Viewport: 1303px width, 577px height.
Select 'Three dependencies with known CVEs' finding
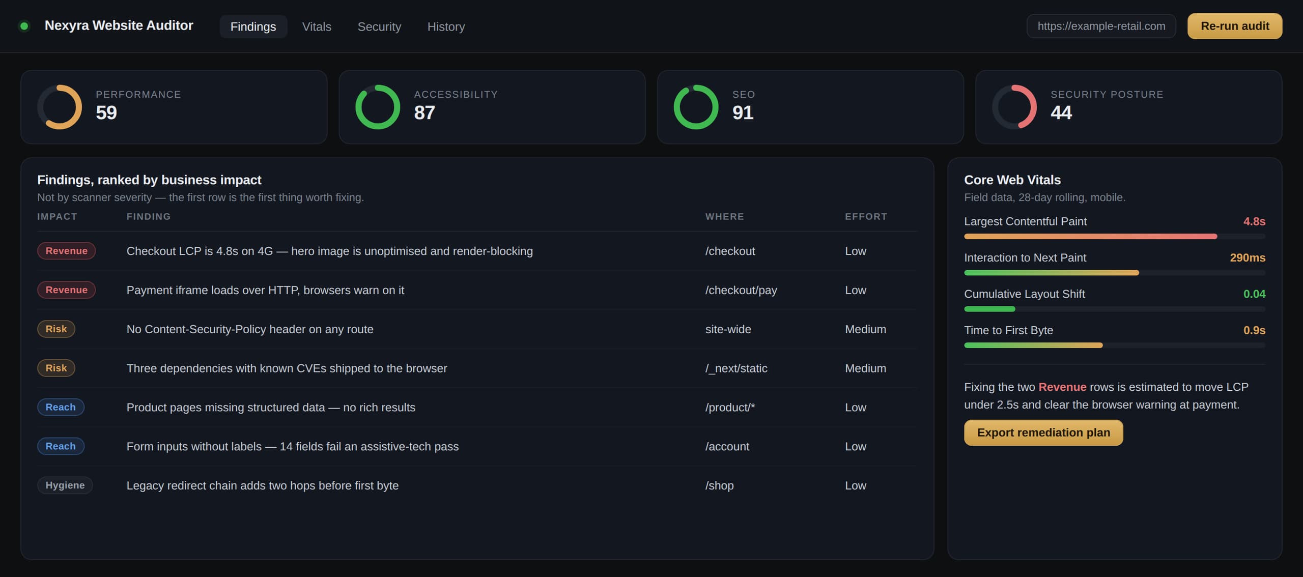[x=477, y=368]
